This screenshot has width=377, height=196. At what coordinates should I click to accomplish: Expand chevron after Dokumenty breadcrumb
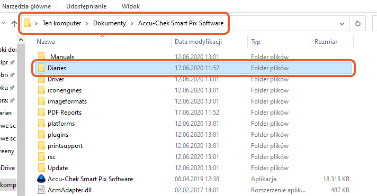(x=132, y=23)
